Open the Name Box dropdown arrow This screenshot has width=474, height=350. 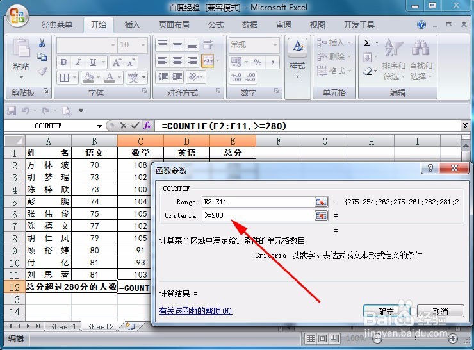click(x=99, y=126)
